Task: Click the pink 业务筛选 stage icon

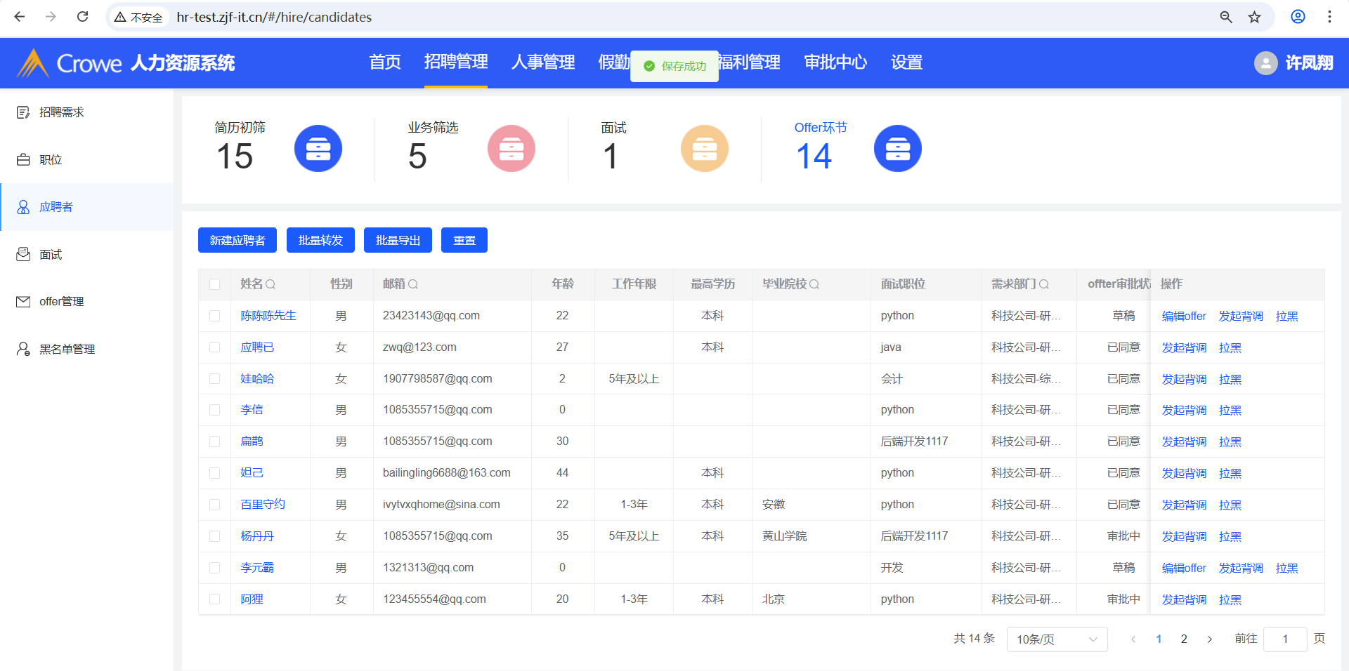Action: (511, 149)
